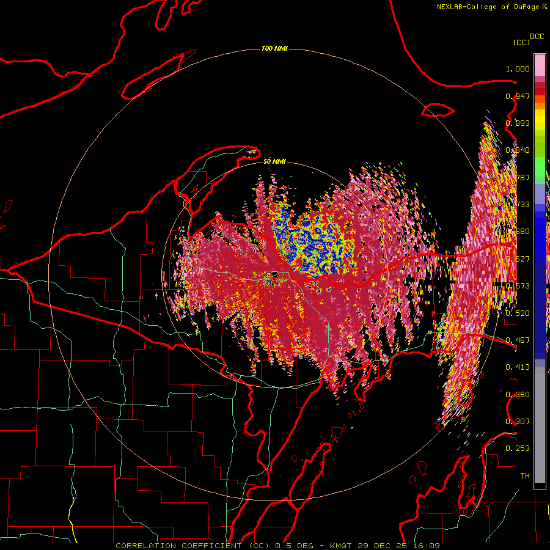Click the 0.467 legend value
Viewport: 550px width, 550px height.
click(x=518, y=340)
